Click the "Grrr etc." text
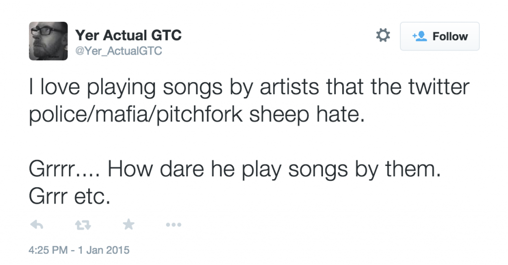This screenshot has height=265, width=508. click(x=68, y=197)
